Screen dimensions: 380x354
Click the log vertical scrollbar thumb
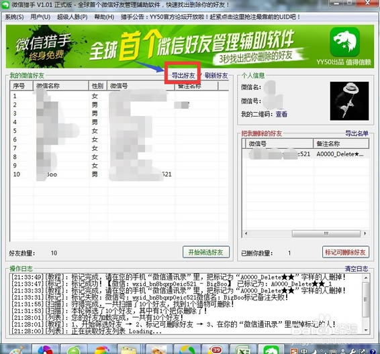[x=365, y=300]
